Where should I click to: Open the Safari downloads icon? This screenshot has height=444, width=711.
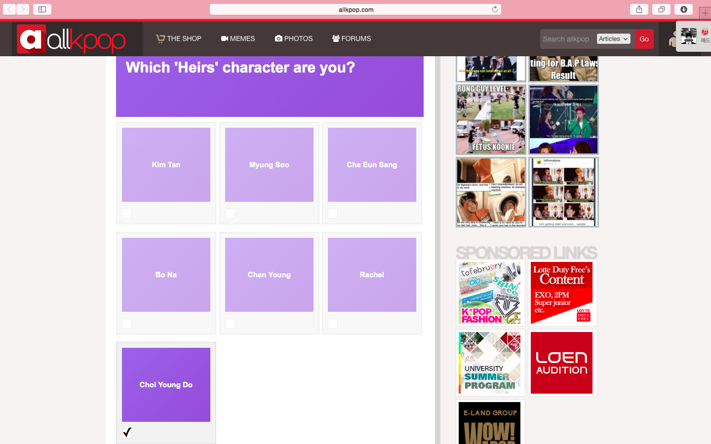coord(684,9)
